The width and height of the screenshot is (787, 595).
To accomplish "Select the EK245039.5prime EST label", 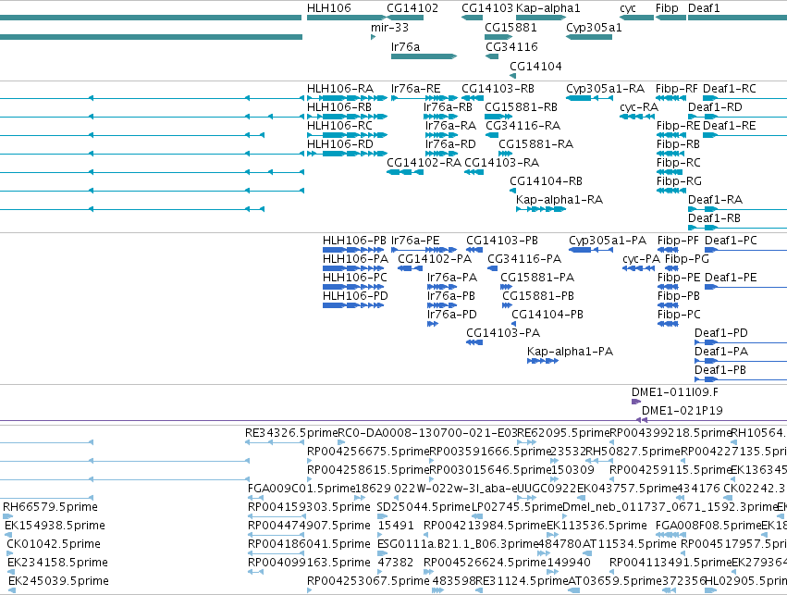I will [58, 581].
